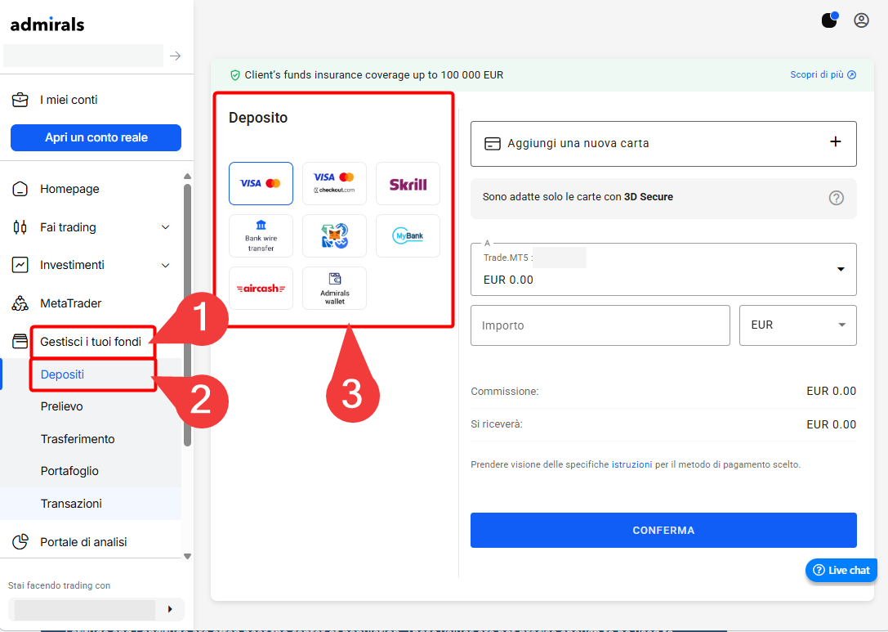Click the arrow next to account field

[176, 56]
